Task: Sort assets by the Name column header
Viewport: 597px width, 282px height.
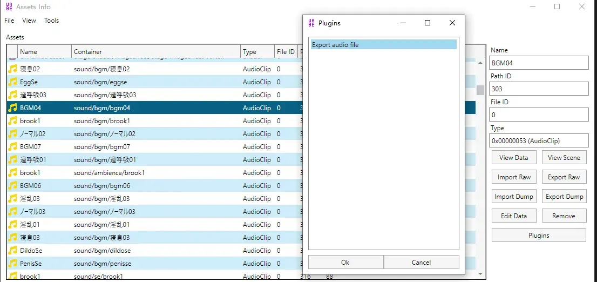Action: pyautogui.click(x=45, y=51)
